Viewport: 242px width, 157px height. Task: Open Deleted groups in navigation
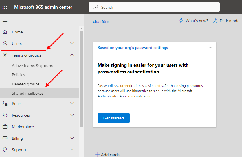pyautogui.click(x=25, y=84)
